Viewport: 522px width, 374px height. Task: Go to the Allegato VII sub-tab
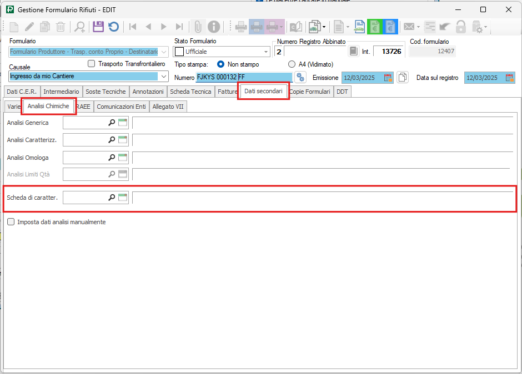coord(168,107)
